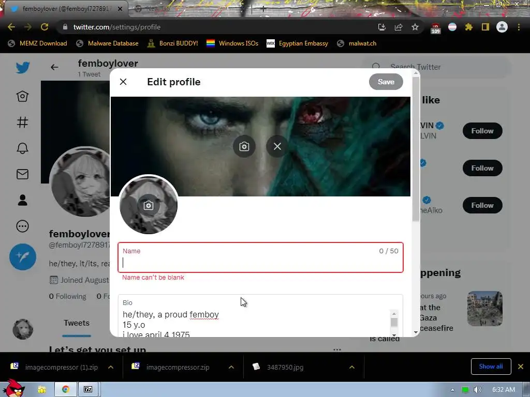Go to Home timeline icon in sidebar
530x397 pixels.
point(23,96)
